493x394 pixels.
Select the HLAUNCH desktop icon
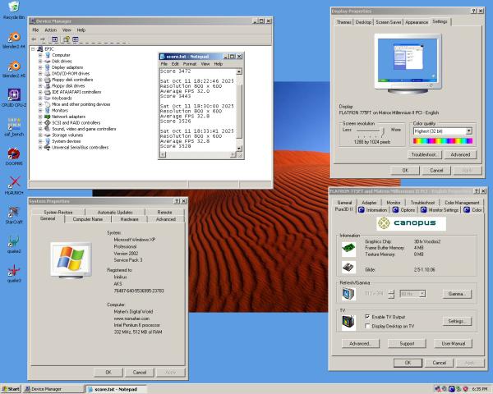pos(13,182)
